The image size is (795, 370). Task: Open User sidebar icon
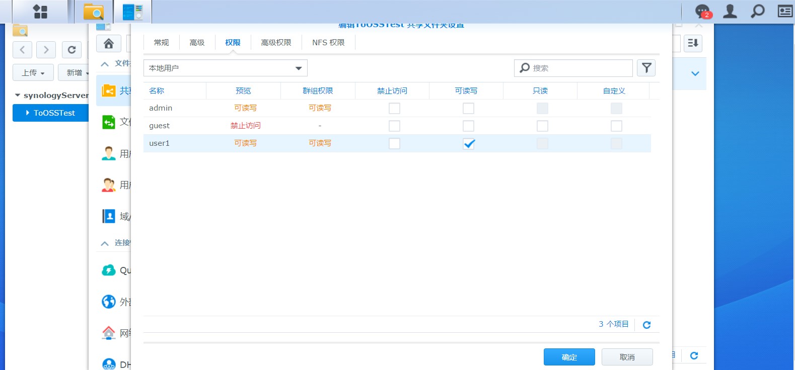[x=109, y=153]
